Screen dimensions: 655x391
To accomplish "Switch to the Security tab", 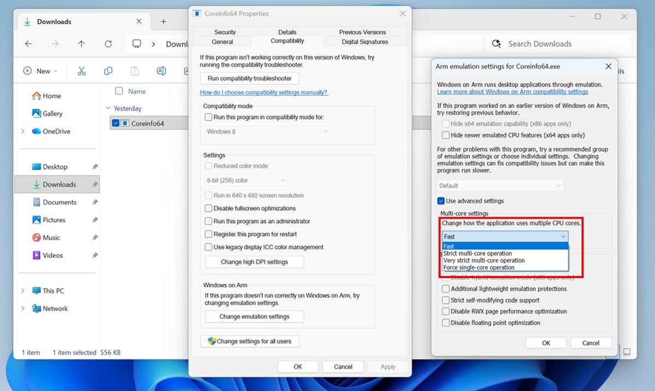I will [x=225, y=32].
